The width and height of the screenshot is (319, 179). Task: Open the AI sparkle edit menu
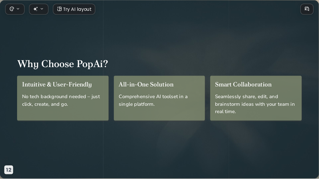pyautogui.click(x=39, y=9)
